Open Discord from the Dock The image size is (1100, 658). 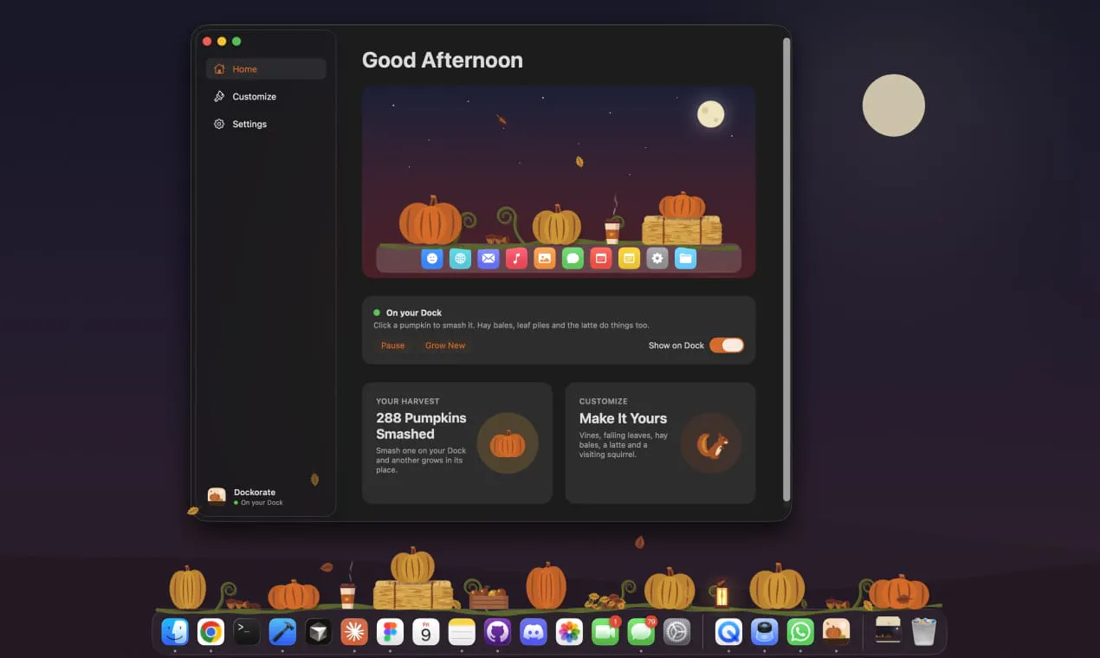[534, 632]
